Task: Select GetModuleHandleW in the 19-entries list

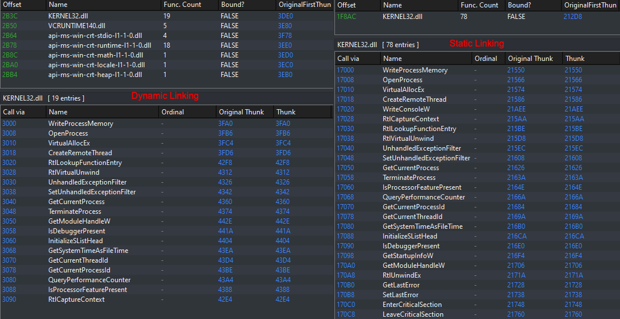Action: tap(79, 221)
